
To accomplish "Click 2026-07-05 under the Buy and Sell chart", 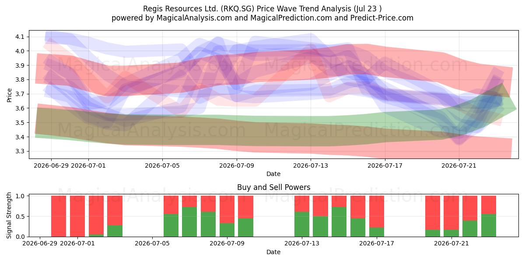I will (152, 243).
